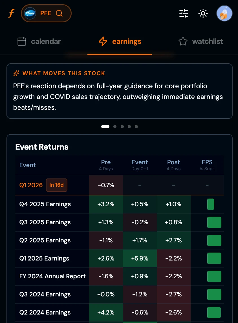
Task: Open filters with the sliders icon
Action: pyautogui.click(x=183, y=13)
